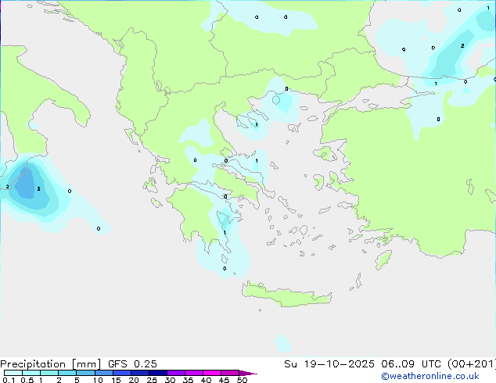Image resolution: width=496 pixels, height=383 pixels.
Task: Pick the legend swatch between 45 and 50
Action: [x=230, y=373]
